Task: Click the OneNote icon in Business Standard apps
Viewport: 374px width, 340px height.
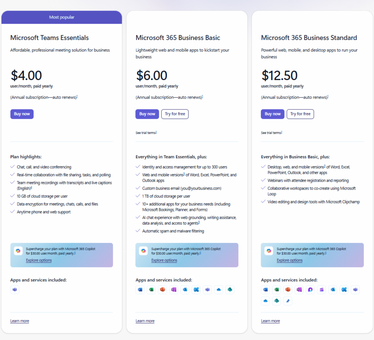Action: (299, 290)
